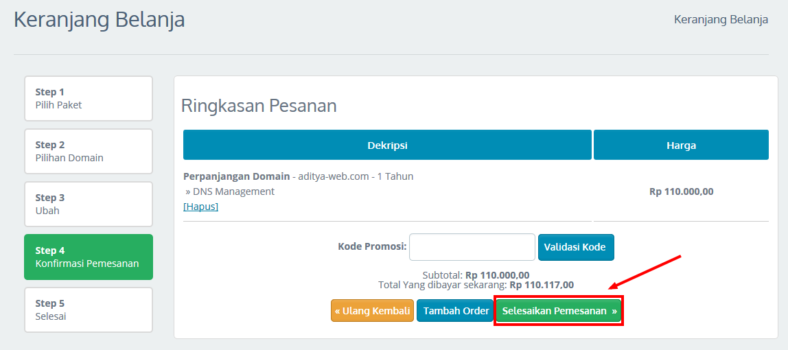The width and height of the screenshot is (788, 350).
Task: Click the Ringkasan Pesanan heading
Action: point(259,106)
